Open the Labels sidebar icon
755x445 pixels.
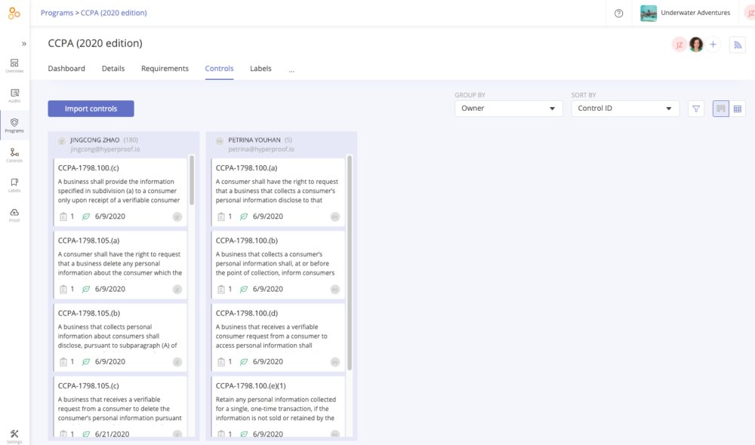point(14,185)
